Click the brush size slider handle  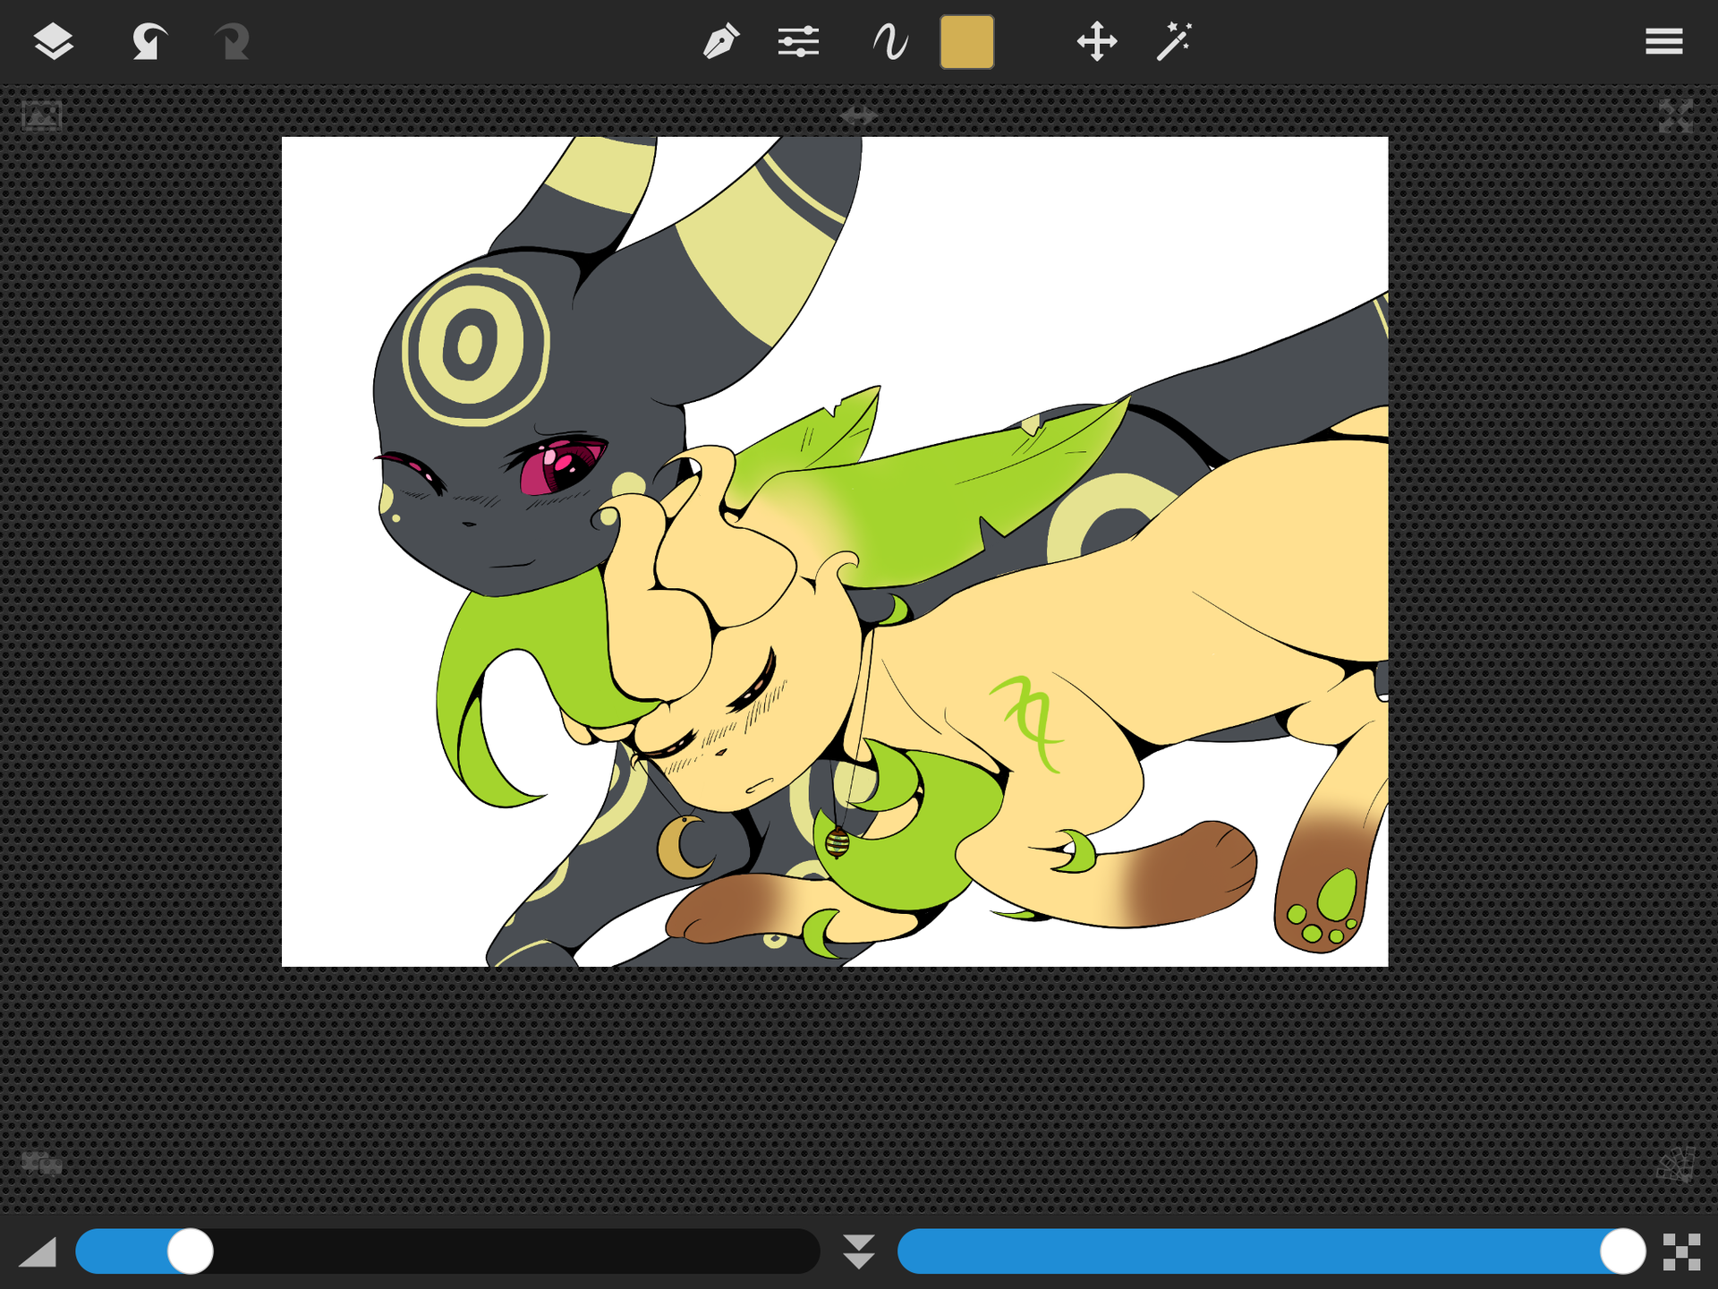(191, 1251)
